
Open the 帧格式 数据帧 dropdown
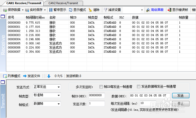tap(47, 104)
